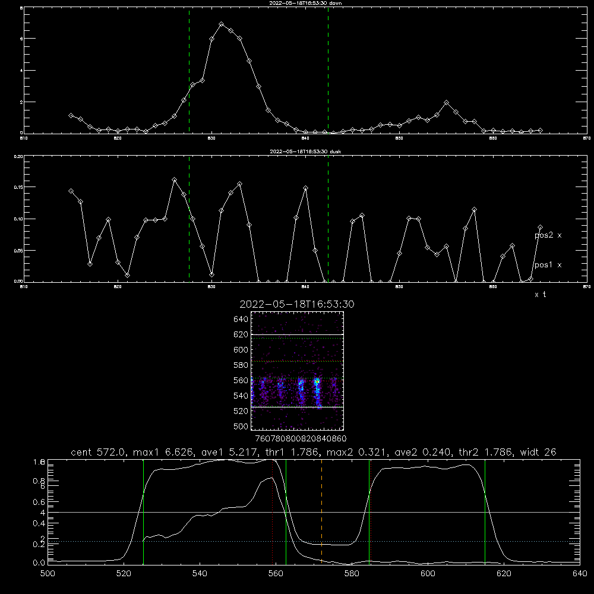
Task: Click the spectrogram image thumbnail
Action: (298, 371)
